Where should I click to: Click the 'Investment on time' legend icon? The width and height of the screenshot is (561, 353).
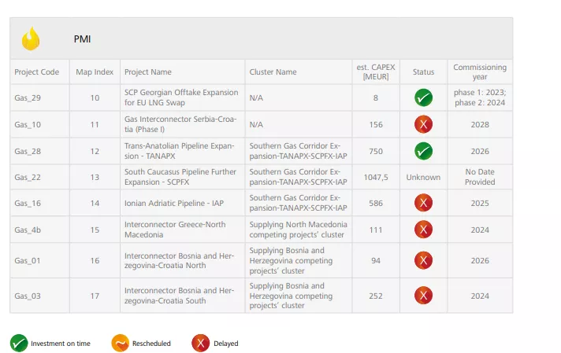point(19,343)
